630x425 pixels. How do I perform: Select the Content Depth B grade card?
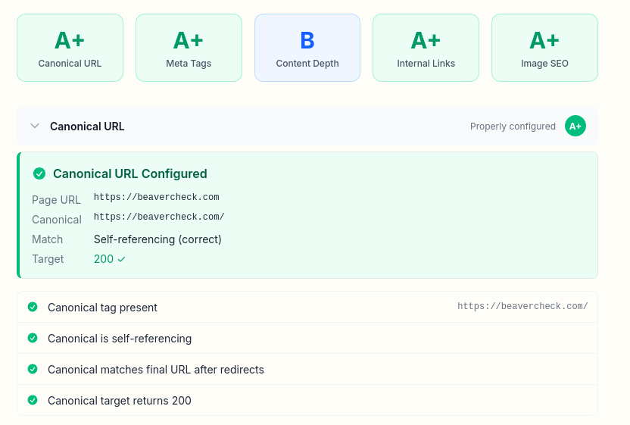pos(307,48)
